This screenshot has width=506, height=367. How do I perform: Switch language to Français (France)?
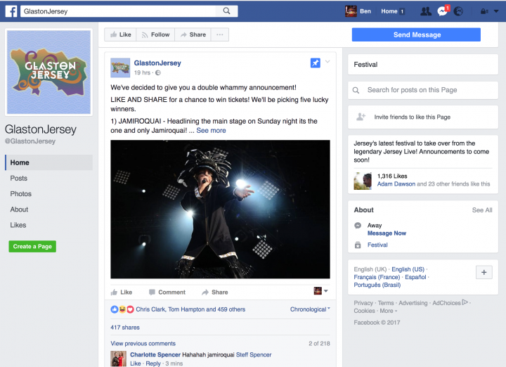point(377,277)
